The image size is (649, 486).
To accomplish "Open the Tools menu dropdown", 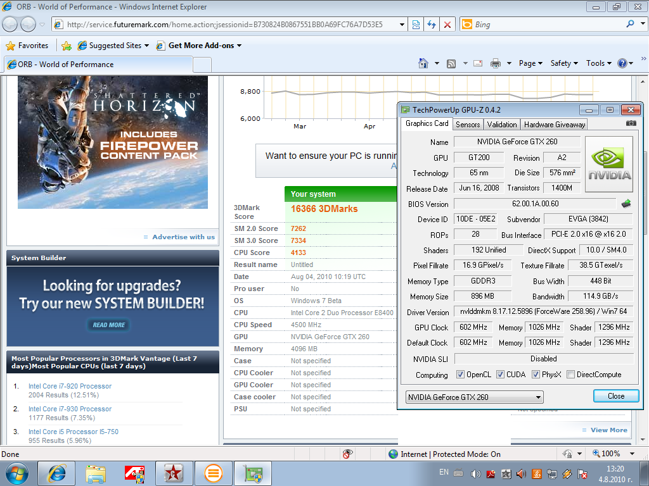I will (x=598, y=63).
